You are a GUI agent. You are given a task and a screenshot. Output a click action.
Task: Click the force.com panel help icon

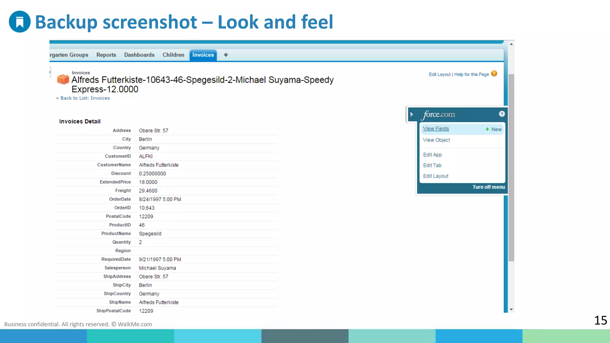click(502, 114)
